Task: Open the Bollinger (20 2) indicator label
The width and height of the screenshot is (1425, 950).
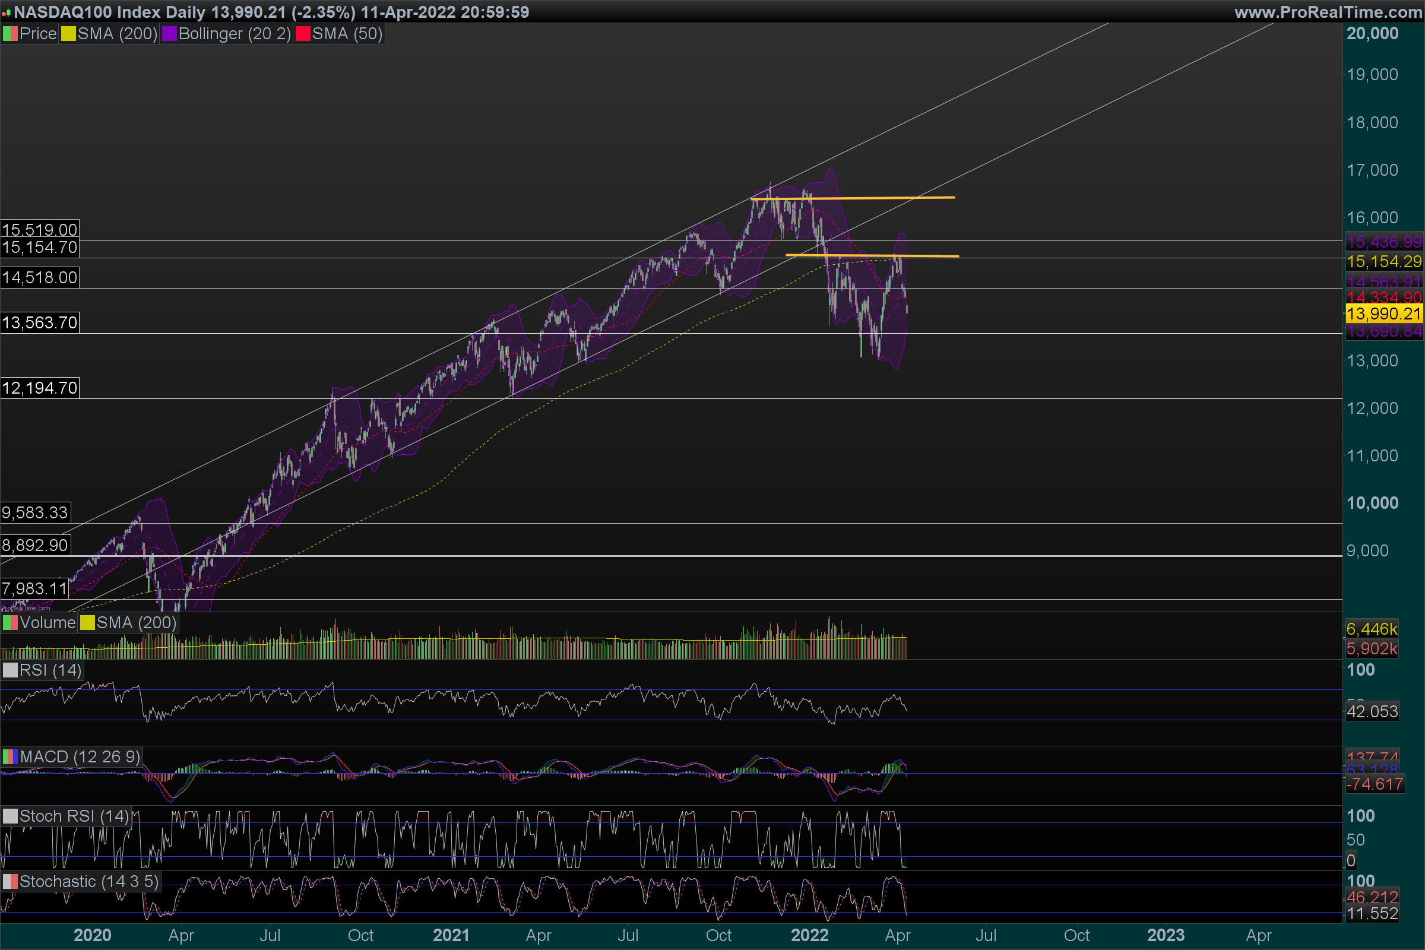Action: [x=235, y=34]
